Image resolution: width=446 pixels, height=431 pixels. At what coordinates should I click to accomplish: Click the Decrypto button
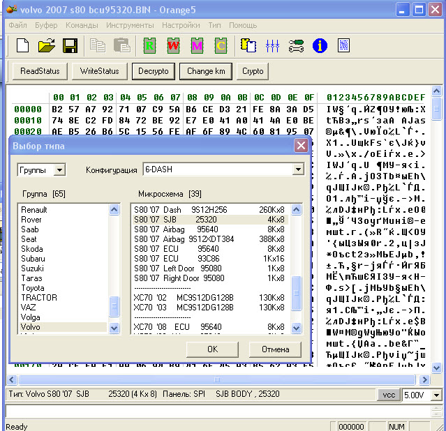tap(153, 71)
